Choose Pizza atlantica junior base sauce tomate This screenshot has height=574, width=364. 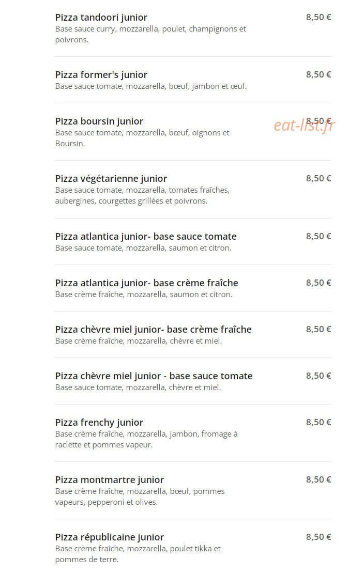[146, 237]
